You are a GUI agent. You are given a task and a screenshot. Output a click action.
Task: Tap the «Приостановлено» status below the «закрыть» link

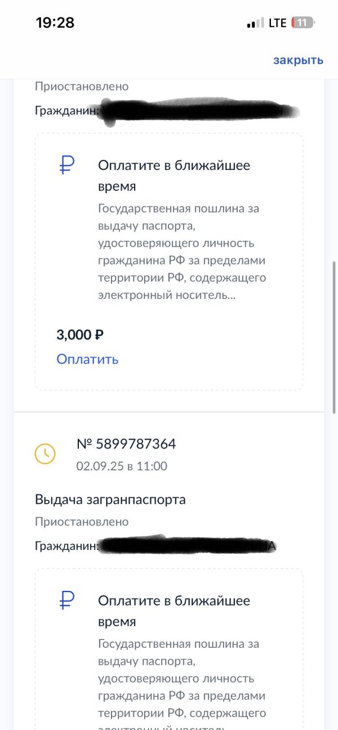[x=82, y=87]
